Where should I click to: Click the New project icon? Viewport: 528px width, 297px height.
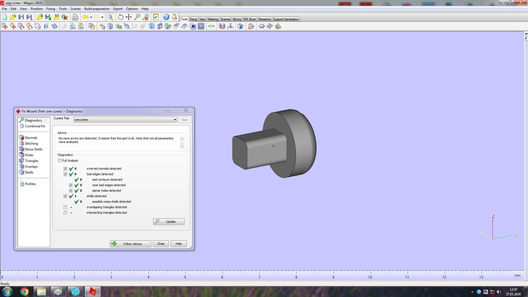click(5, 17)
